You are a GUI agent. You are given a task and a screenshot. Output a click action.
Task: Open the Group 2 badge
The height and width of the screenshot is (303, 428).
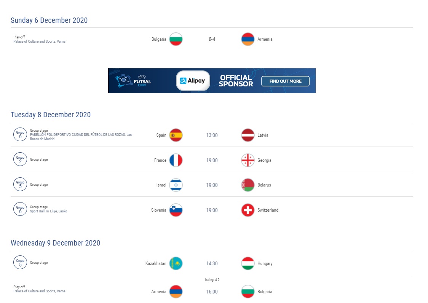pos(20,159)
